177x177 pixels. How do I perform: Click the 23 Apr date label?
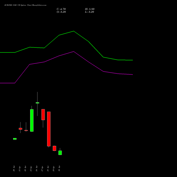tap(31, 169)
